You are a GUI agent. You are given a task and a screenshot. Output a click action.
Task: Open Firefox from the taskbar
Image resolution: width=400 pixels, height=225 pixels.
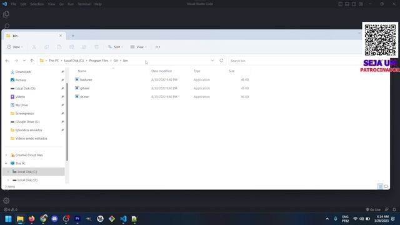[32, 219]
